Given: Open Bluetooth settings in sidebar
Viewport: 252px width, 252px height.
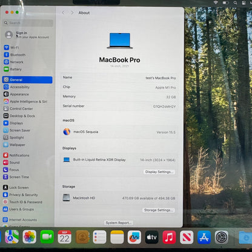Looking at the screenshot, I should point(15,55).
